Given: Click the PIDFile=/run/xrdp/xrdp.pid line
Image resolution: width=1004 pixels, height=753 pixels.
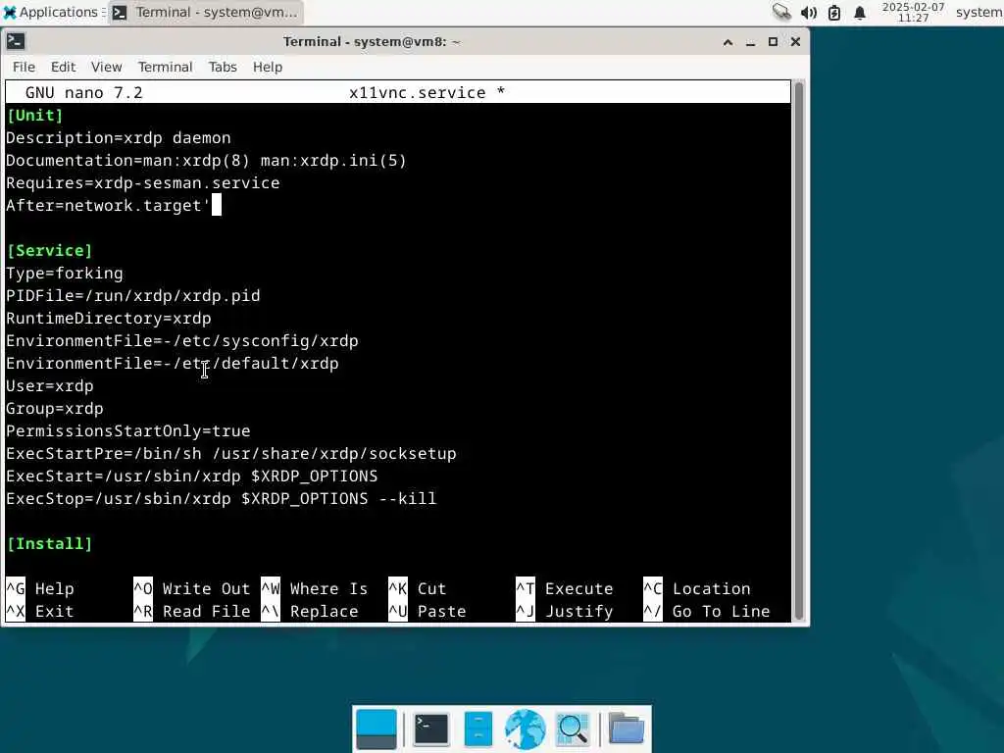Looking at the screenshot, I should (x=133, y=296).
